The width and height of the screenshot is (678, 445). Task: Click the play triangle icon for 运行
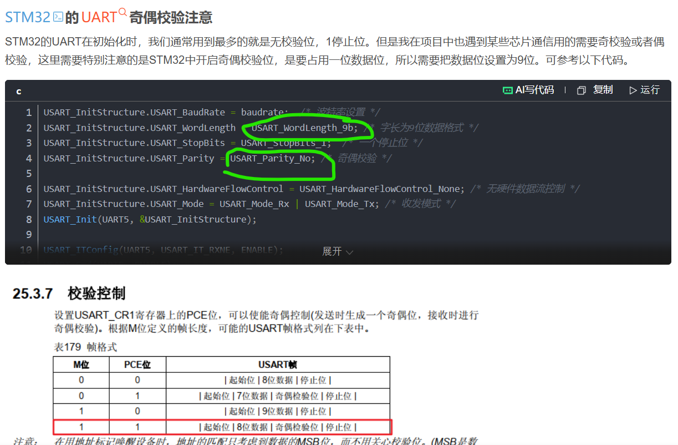tap(633, 90)
